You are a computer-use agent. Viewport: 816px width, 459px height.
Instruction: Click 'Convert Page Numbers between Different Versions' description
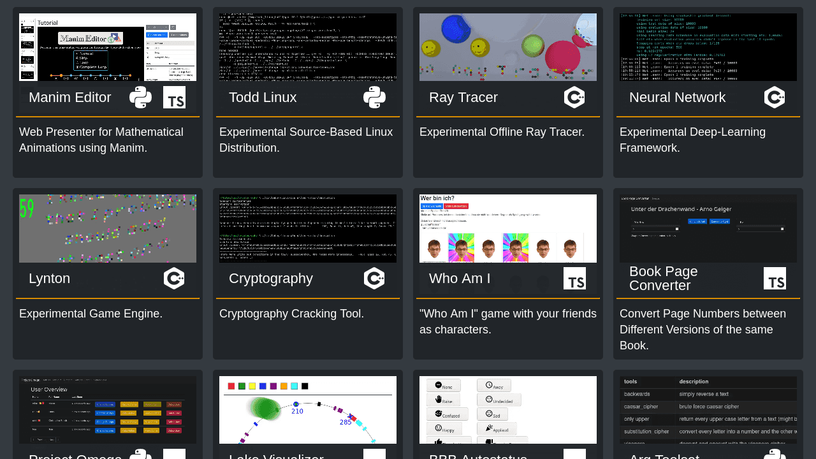[x=703, y=330]
